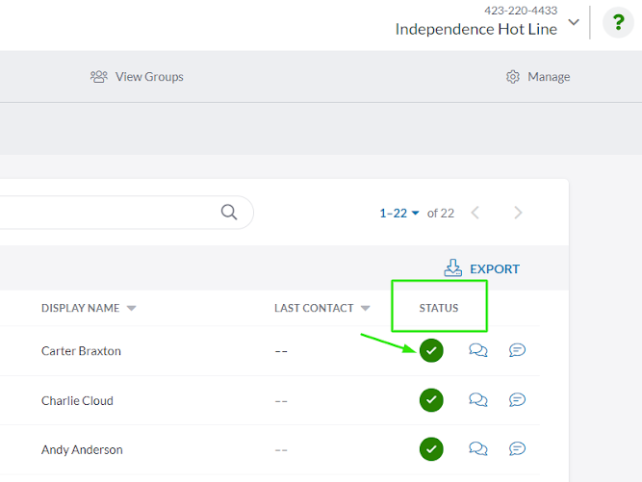Go to next page arrow
The image size is (642, 482).
(x=518, y=213)
